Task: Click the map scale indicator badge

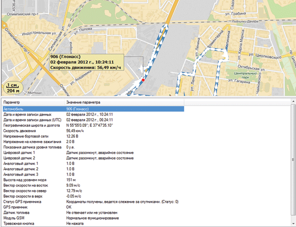Action: [14, 88]
